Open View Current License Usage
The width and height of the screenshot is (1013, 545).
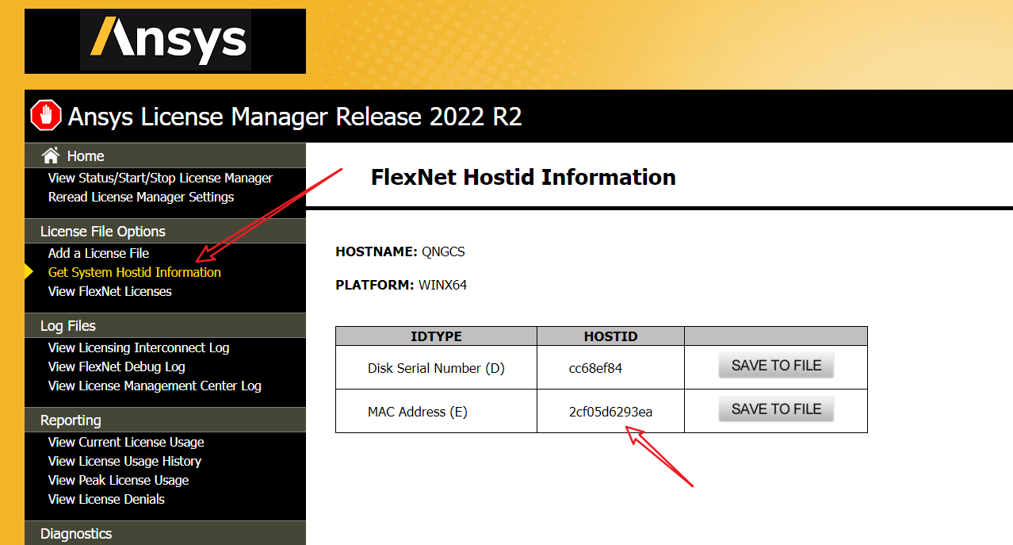pyautogui.click(x=126, y=442)
